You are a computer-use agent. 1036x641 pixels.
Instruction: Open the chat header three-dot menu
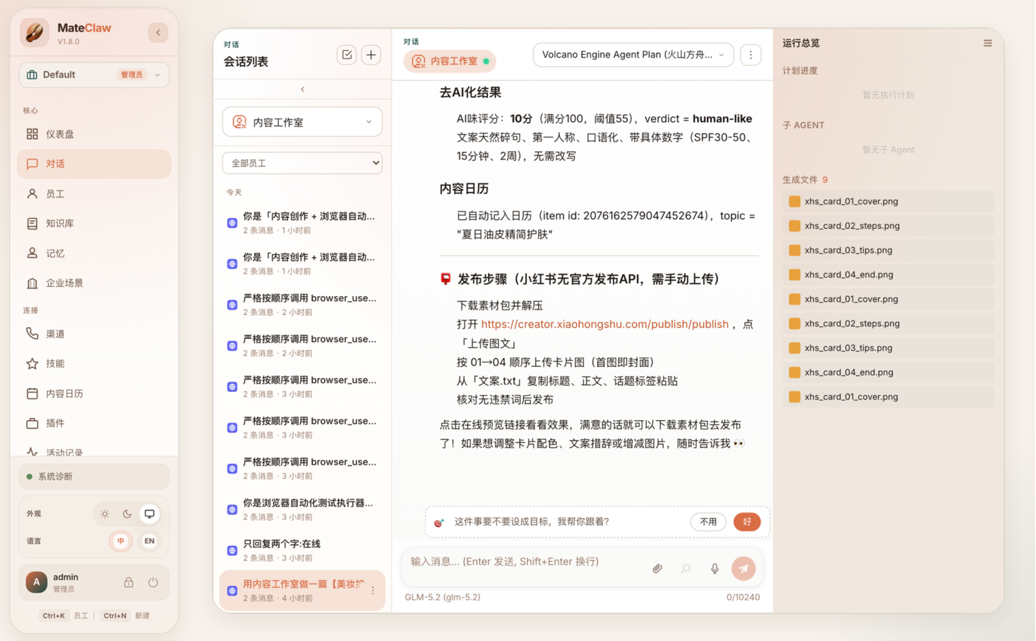(x=751, y=55)
